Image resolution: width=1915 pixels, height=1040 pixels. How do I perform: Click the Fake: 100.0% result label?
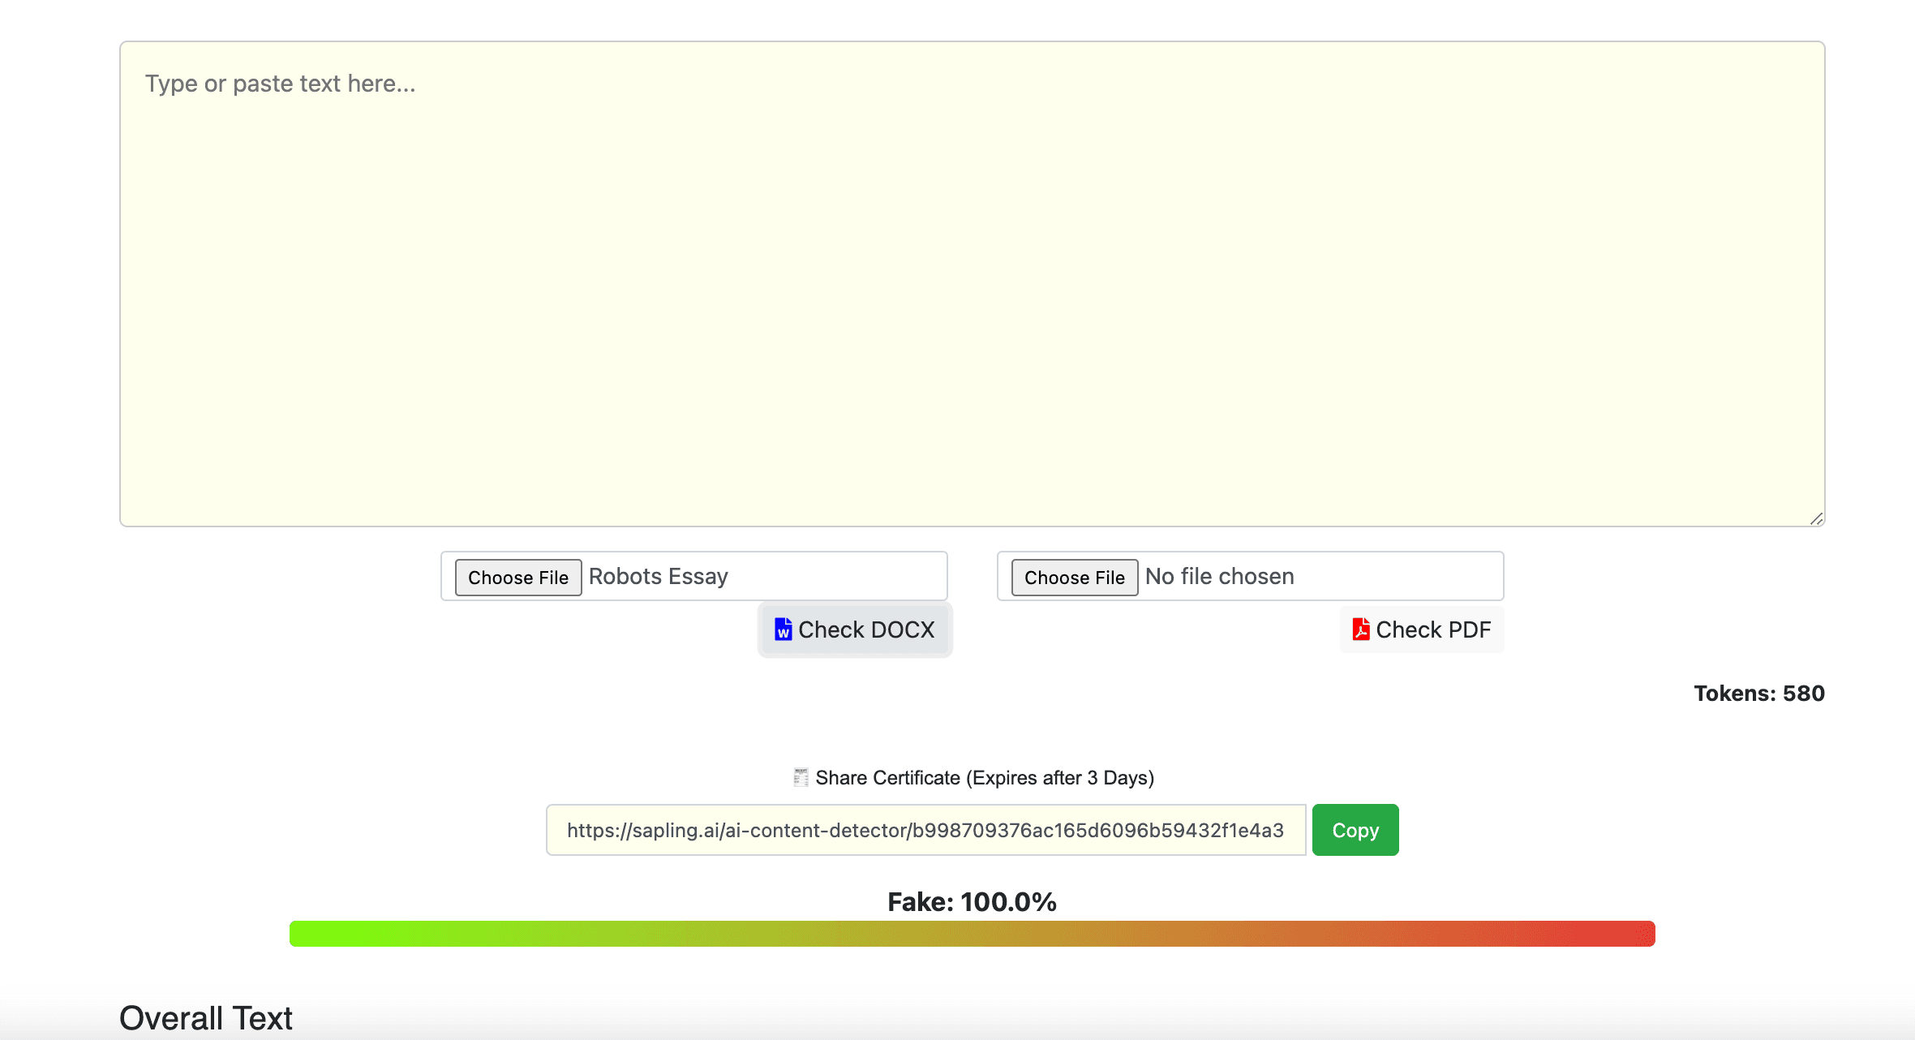point(972,901)
